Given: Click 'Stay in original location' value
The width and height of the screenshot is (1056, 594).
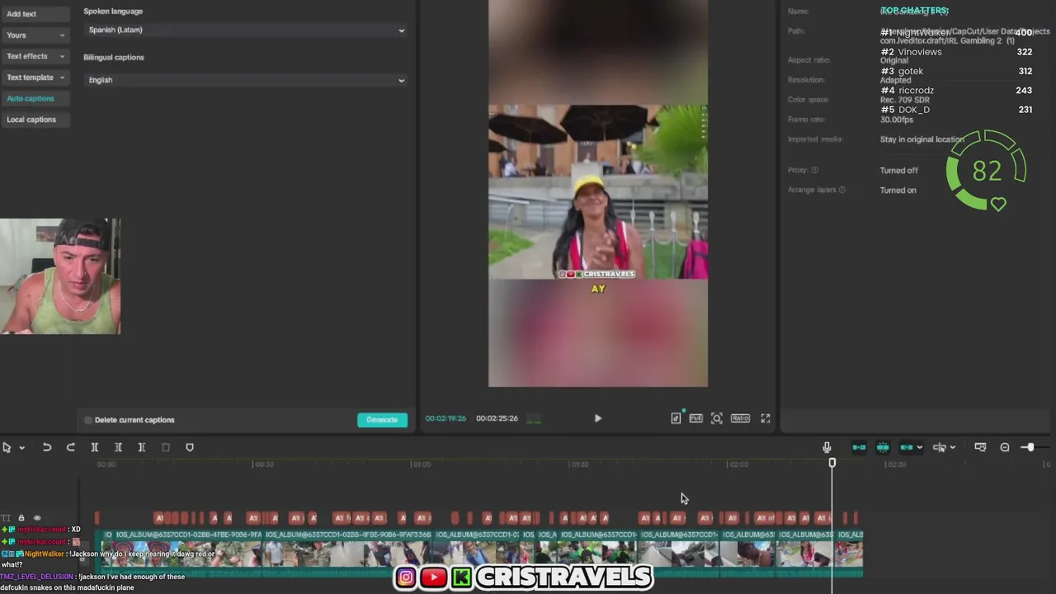Looking at the screenshot, I should tap(922, 139).
